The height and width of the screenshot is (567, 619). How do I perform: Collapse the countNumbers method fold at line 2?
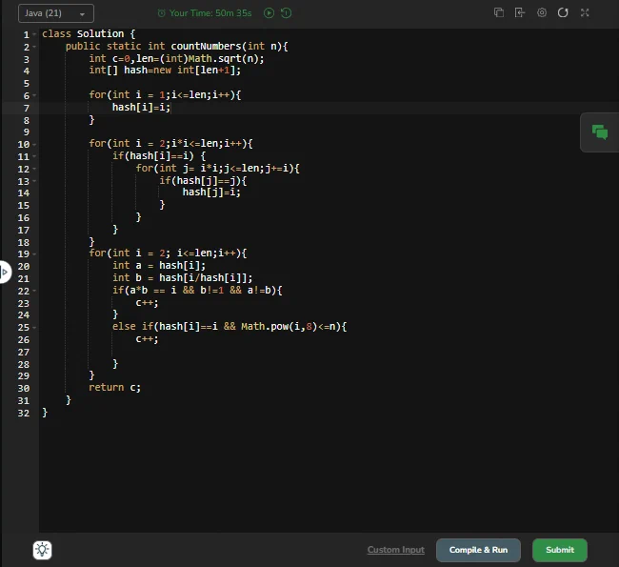(x=34, y=47)
